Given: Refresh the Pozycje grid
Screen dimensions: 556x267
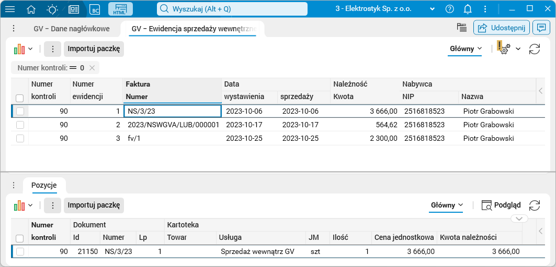Looking at the screenshot, I should (x=535, y=205).
